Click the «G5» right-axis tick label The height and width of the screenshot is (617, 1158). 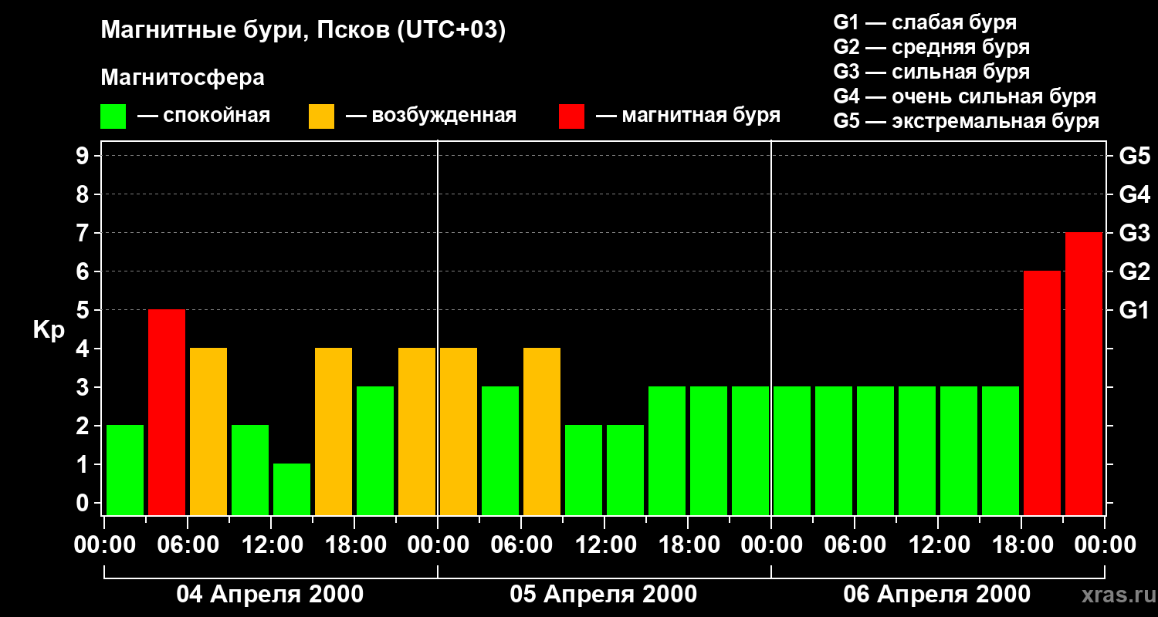tap(1135, 156)
